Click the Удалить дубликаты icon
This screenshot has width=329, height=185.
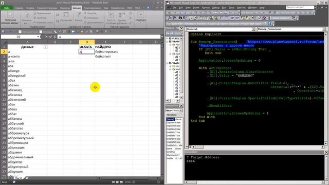pos(122,15)
